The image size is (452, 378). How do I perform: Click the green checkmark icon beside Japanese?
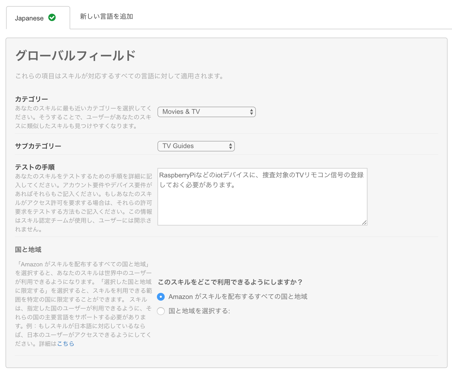[x=52, y=18]
